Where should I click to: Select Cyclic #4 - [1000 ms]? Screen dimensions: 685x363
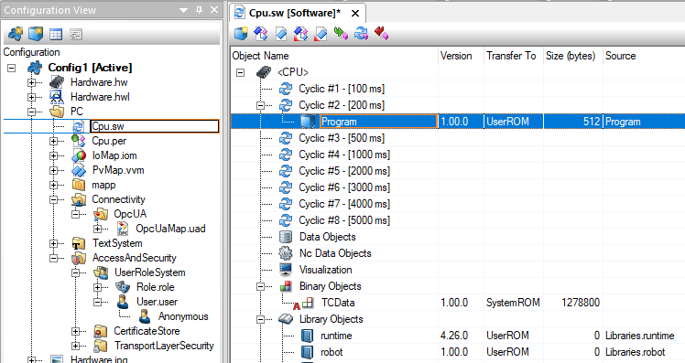pos(344,155)
